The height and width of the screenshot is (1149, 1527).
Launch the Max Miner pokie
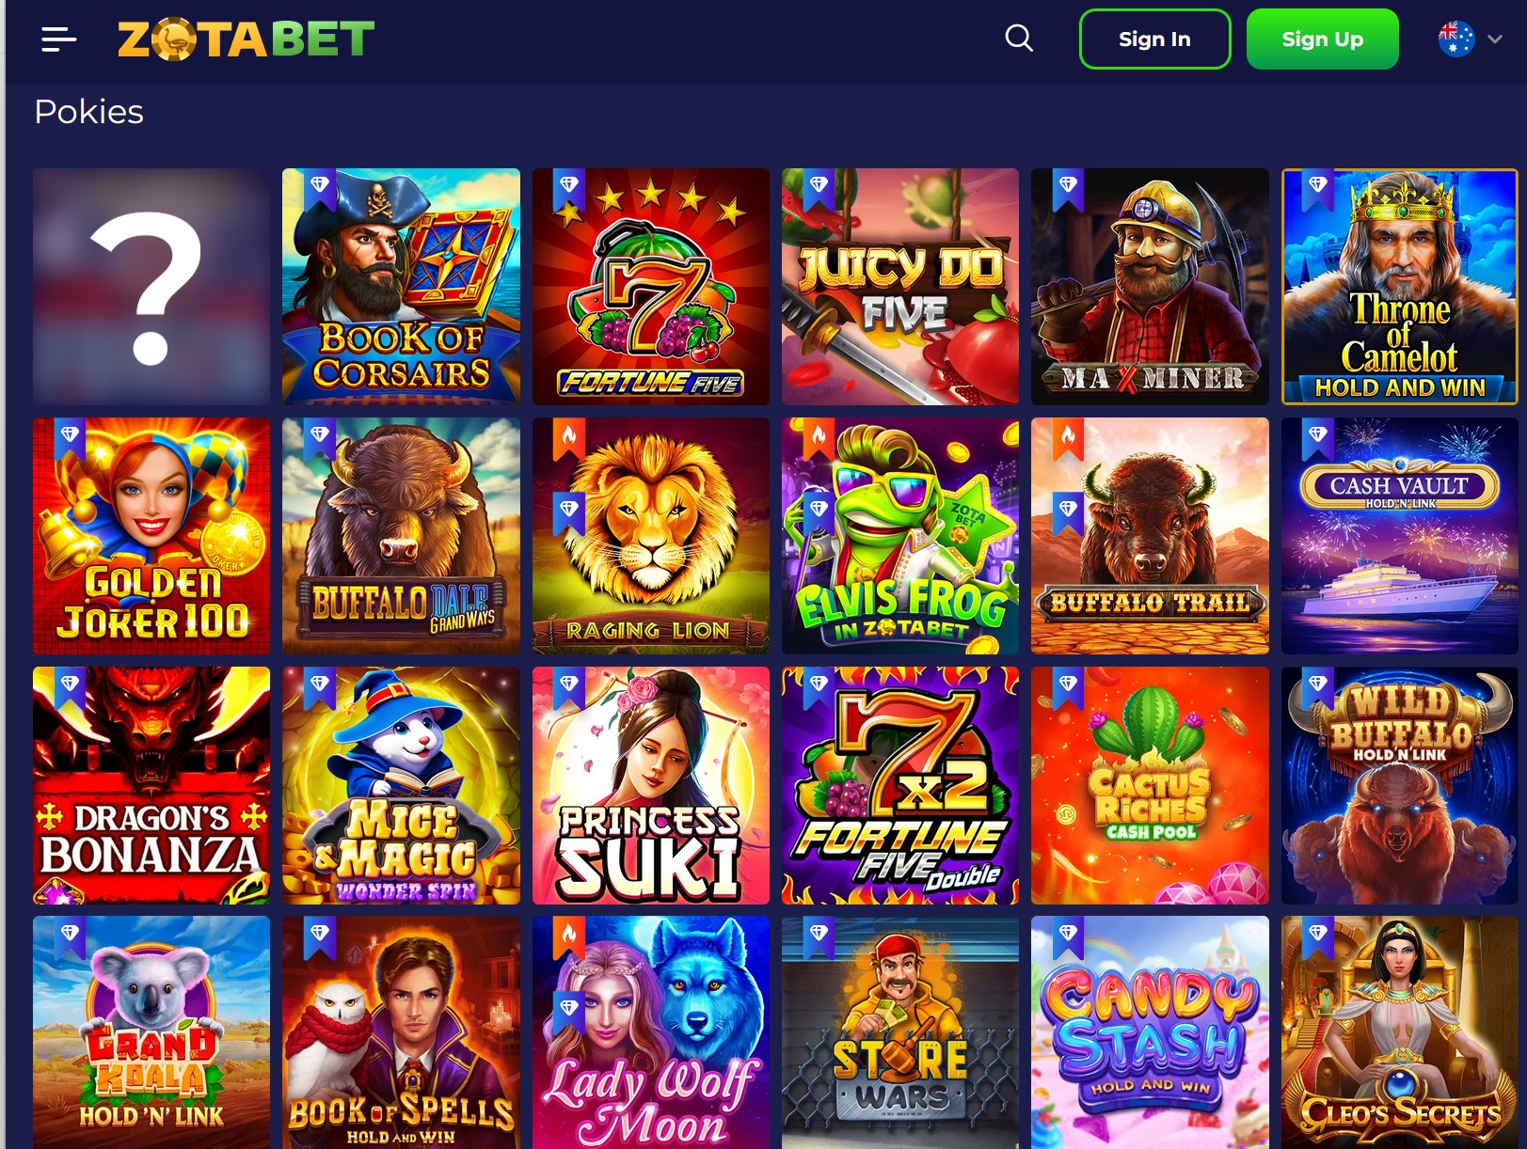click(x=1150, y=287)
